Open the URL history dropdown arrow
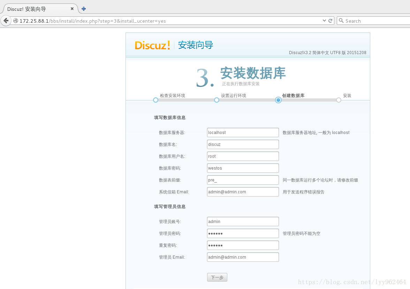 [x=324, y=21]
